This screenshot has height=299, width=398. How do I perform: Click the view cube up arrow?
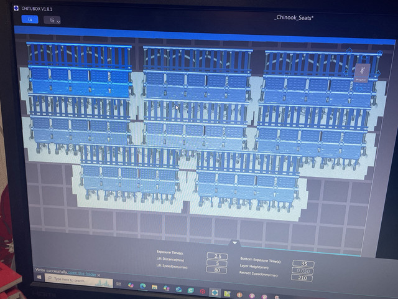click(364, 57)
